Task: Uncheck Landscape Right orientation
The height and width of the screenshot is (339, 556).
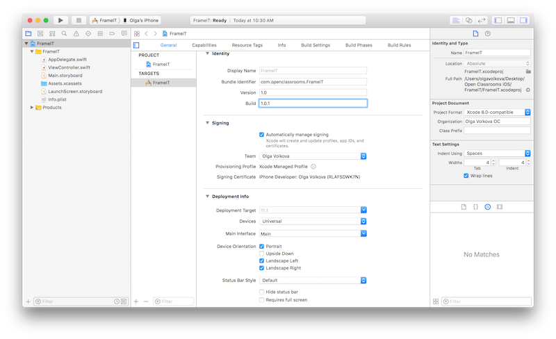Action: point(261,268)
